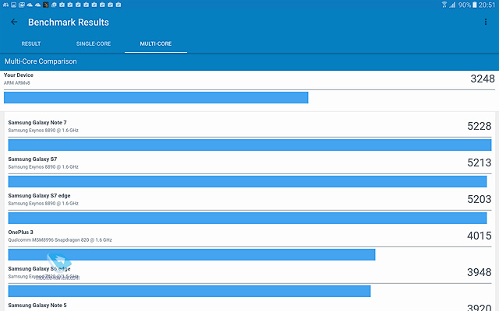Tap the score bar below 5203

pos(247,218)
